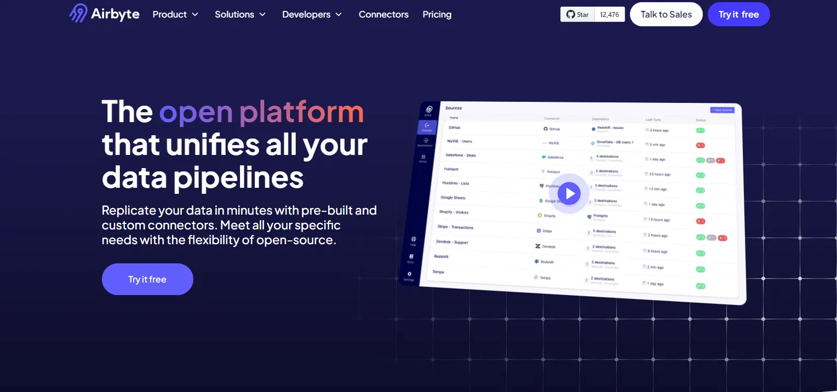Click the 3 destinations entry
Screen dimensions: 837x392
click(606, 186)
